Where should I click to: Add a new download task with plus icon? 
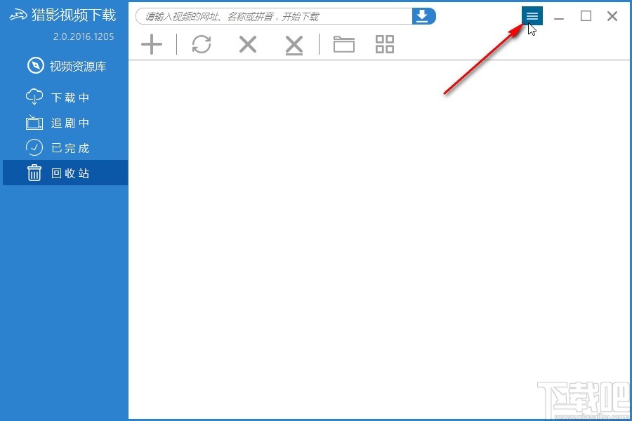(152, 44)
